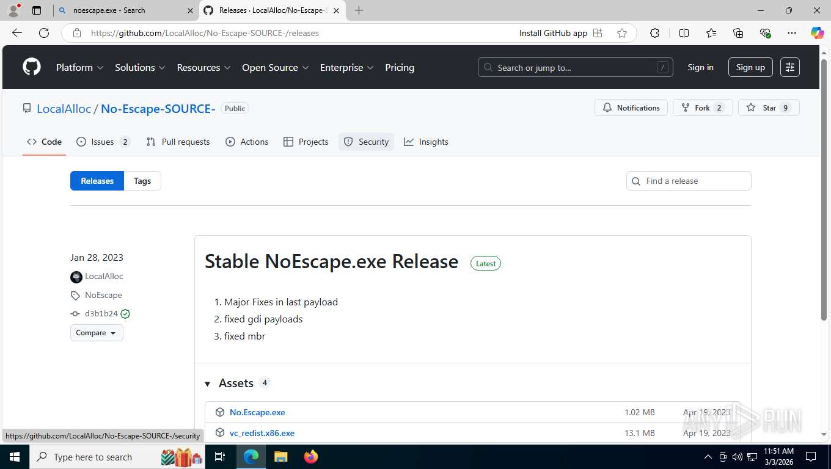Click verified commit badge next to d3b1b24
This screenshot has width=831, height=469.
(125, 314)
